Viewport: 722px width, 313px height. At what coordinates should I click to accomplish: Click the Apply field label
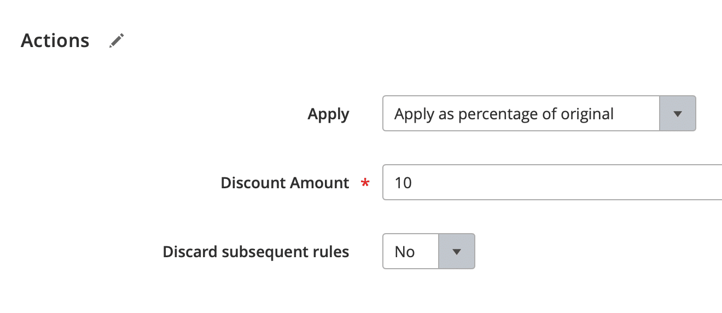(328, 114)
